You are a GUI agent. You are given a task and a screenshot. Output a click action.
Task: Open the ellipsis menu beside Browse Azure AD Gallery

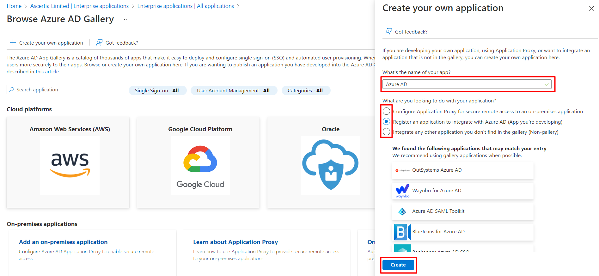[x=126, y=19]
